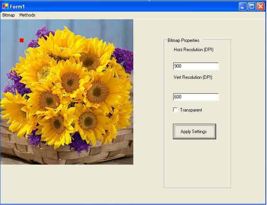
Task: Click the Horz Resolution (DPI) label
Action: click(x=193, y=50)
